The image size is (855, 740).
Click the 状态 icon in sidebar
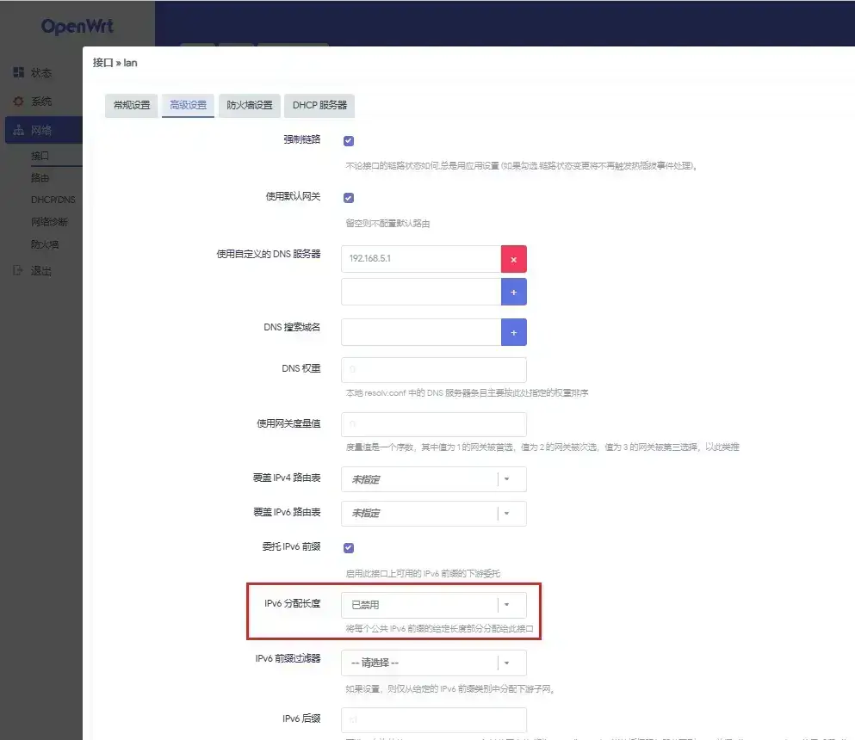click(18, 73)
